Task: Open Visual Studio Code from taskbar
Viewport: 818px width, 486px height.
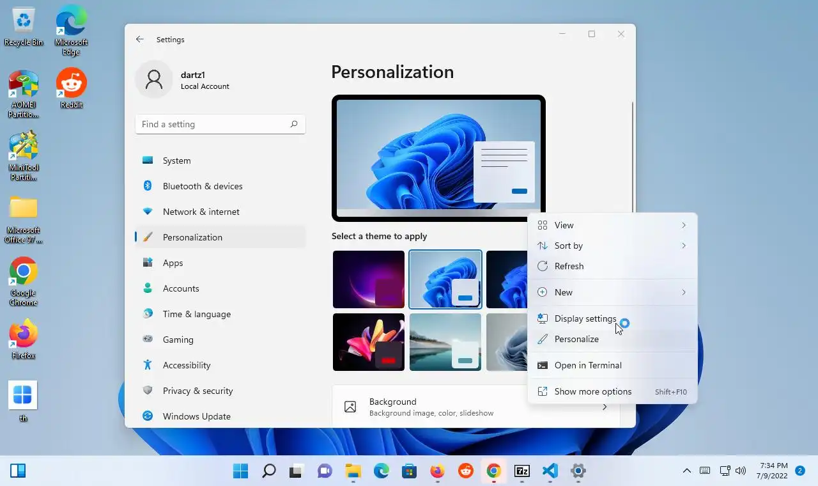Action: pyautogui.click(x=550, y=471)
